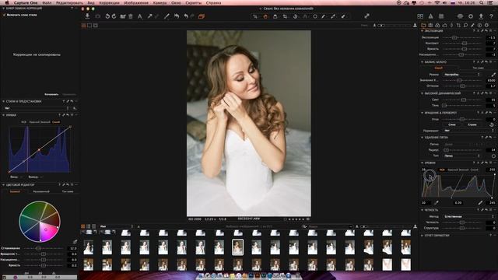Switch to Тон кожи tab in Баланс белого
Viewport: 498px width, 280px height.
coord(478,68)
